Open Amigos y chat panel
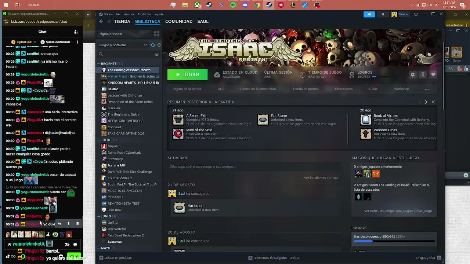 click(x=428, y=258)
